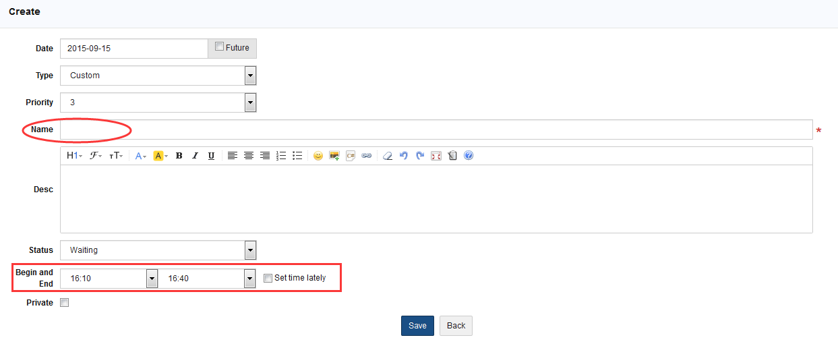Viewport: 838px width, 346px height.
Task: Click the insert image icon
Action: click(334, 156)
